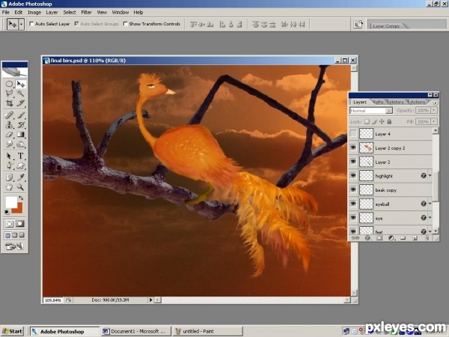Open the Image menu
The height and width of the screenshot is (337, 449).
tap(34, 12)
